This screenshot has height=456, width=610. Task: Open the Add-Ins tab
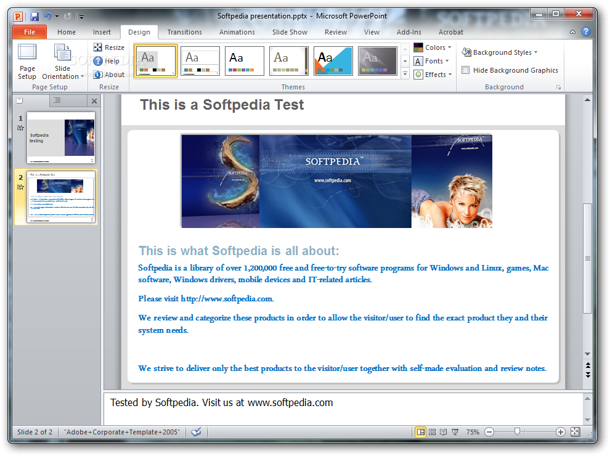coord(409,32)
